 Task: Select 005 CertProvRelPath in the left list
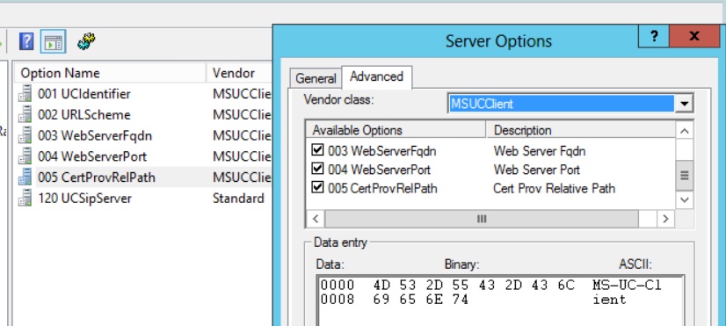pyautogui.click(x=97, y=177)
